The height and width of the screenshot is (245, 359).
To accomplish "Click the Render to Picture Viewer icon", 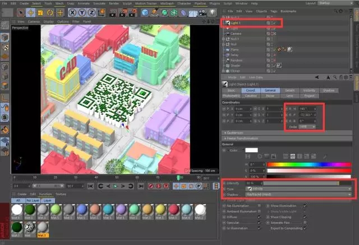I will click(122, 12).
